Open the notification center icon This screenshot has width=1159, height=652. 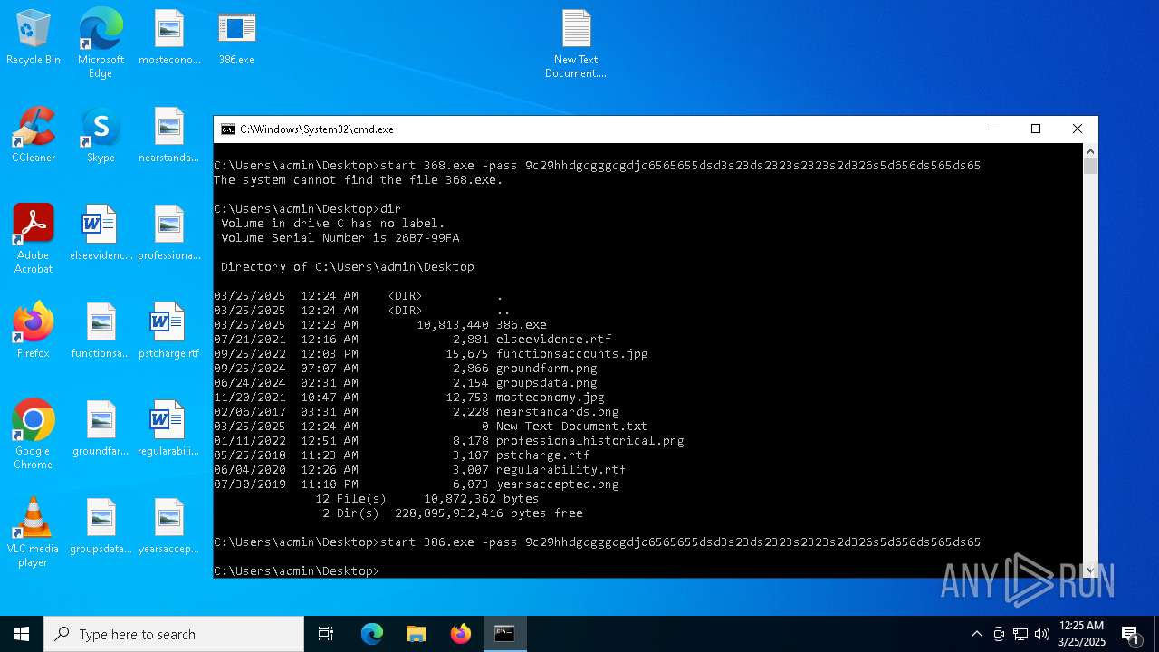click(x=1130, y=634)
